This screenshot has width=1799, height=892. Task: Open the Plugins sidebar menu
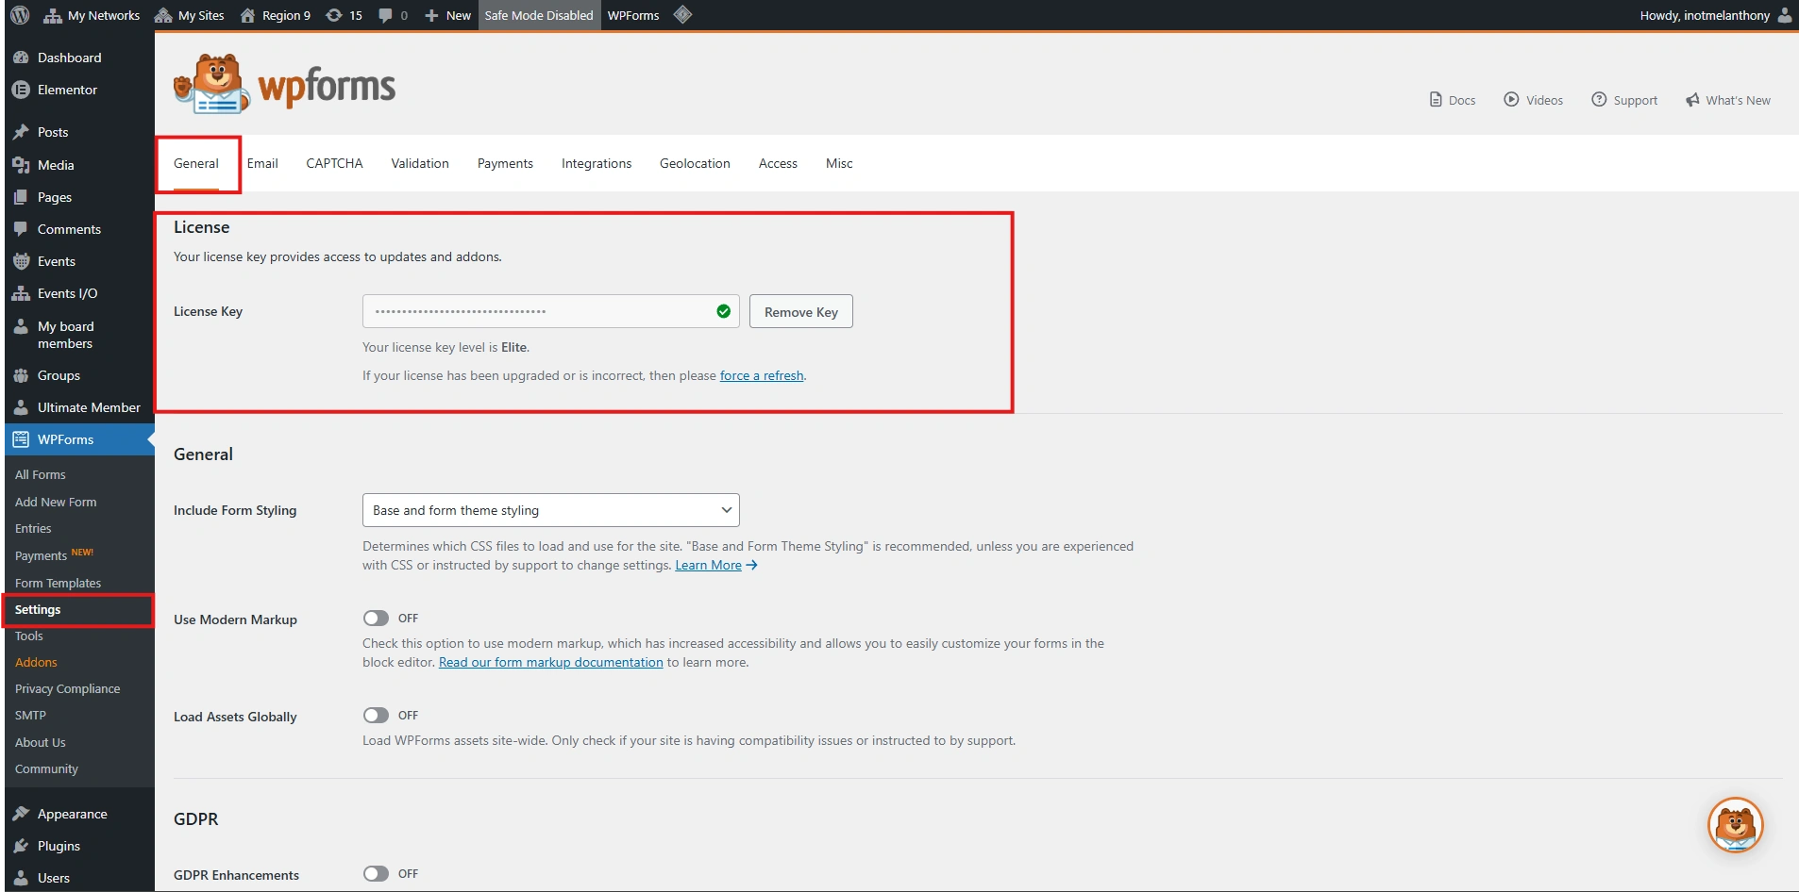[x=79, y=846]
